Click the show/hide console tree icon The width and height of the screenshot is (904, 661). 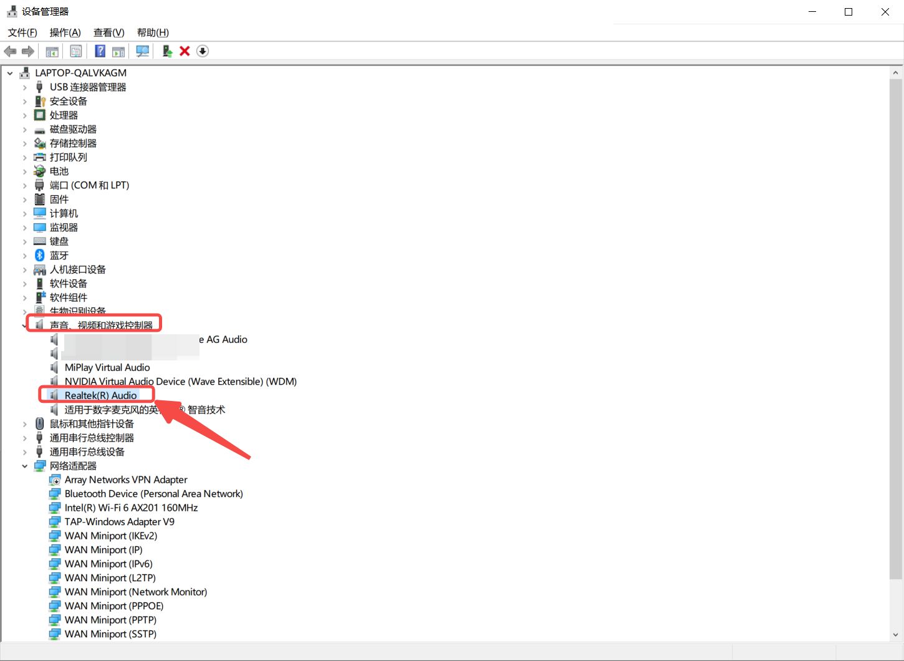(52, 51)
